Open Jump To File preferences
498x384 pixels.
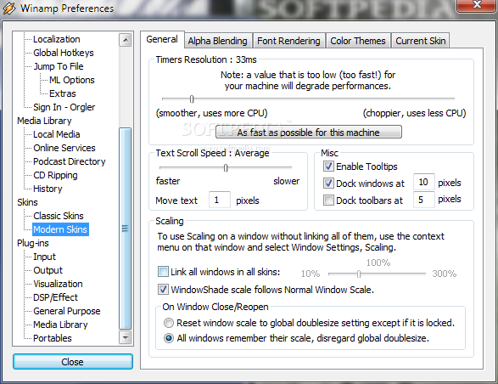[x=59, y=66]
